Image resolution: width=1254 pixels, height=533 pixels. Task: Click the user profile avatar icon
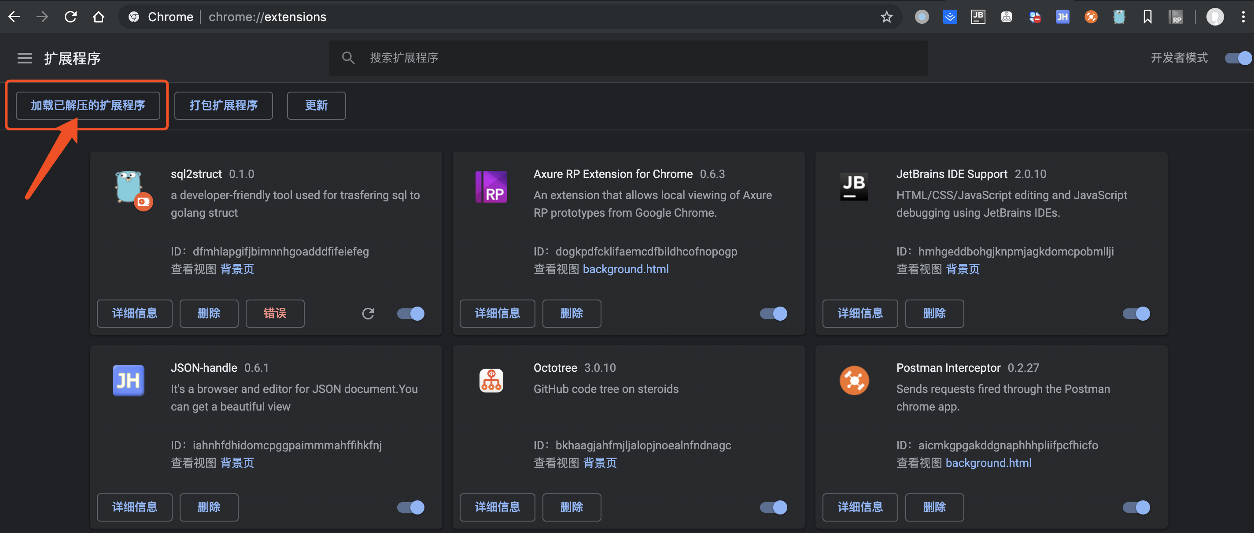point(1214,17)
